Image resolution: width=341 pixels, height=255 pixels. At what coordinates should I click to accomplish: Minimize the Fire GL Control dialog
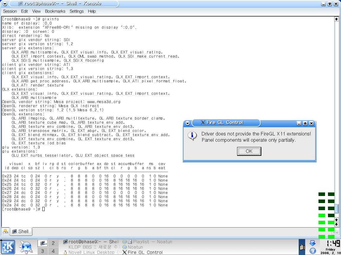[299, 123]
